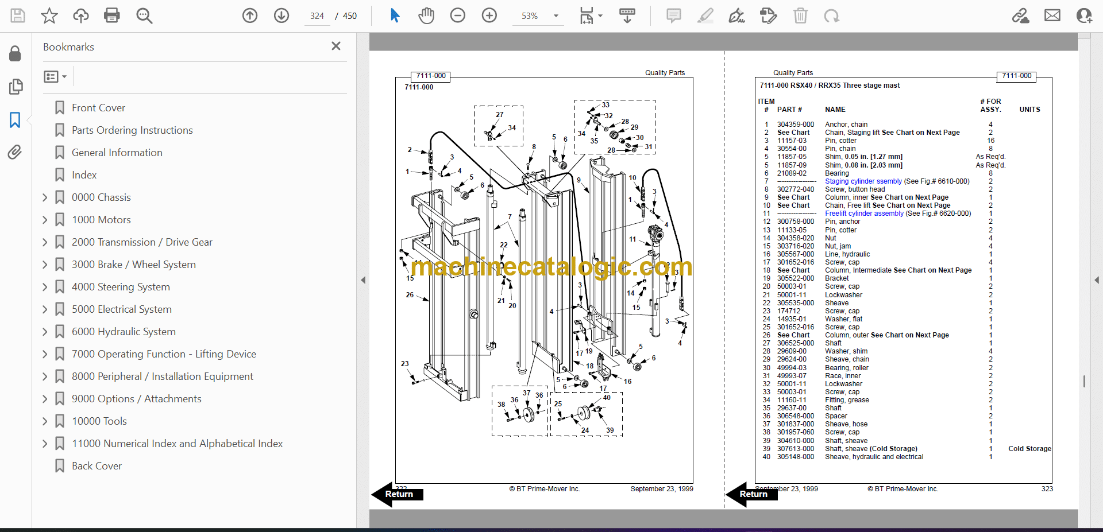Show page thumbnails panel
The width and height of the screenshot is (1103, 532).
[x=16, y=87]
